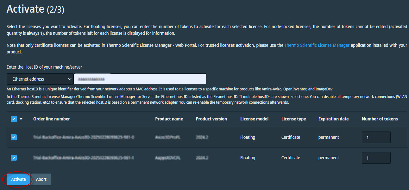Focus the Host ID text field

point(140,79)
